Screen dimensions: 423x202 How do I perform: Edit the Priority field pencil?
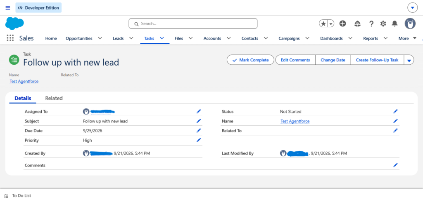pyautogui.click(x=199, y=140)
